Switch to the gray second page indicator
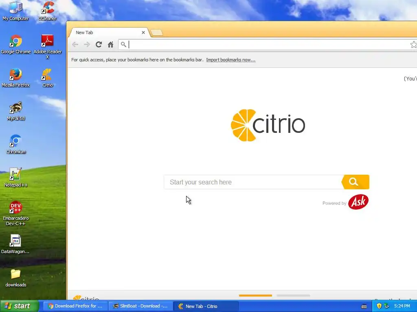 (x=293, y=295)
